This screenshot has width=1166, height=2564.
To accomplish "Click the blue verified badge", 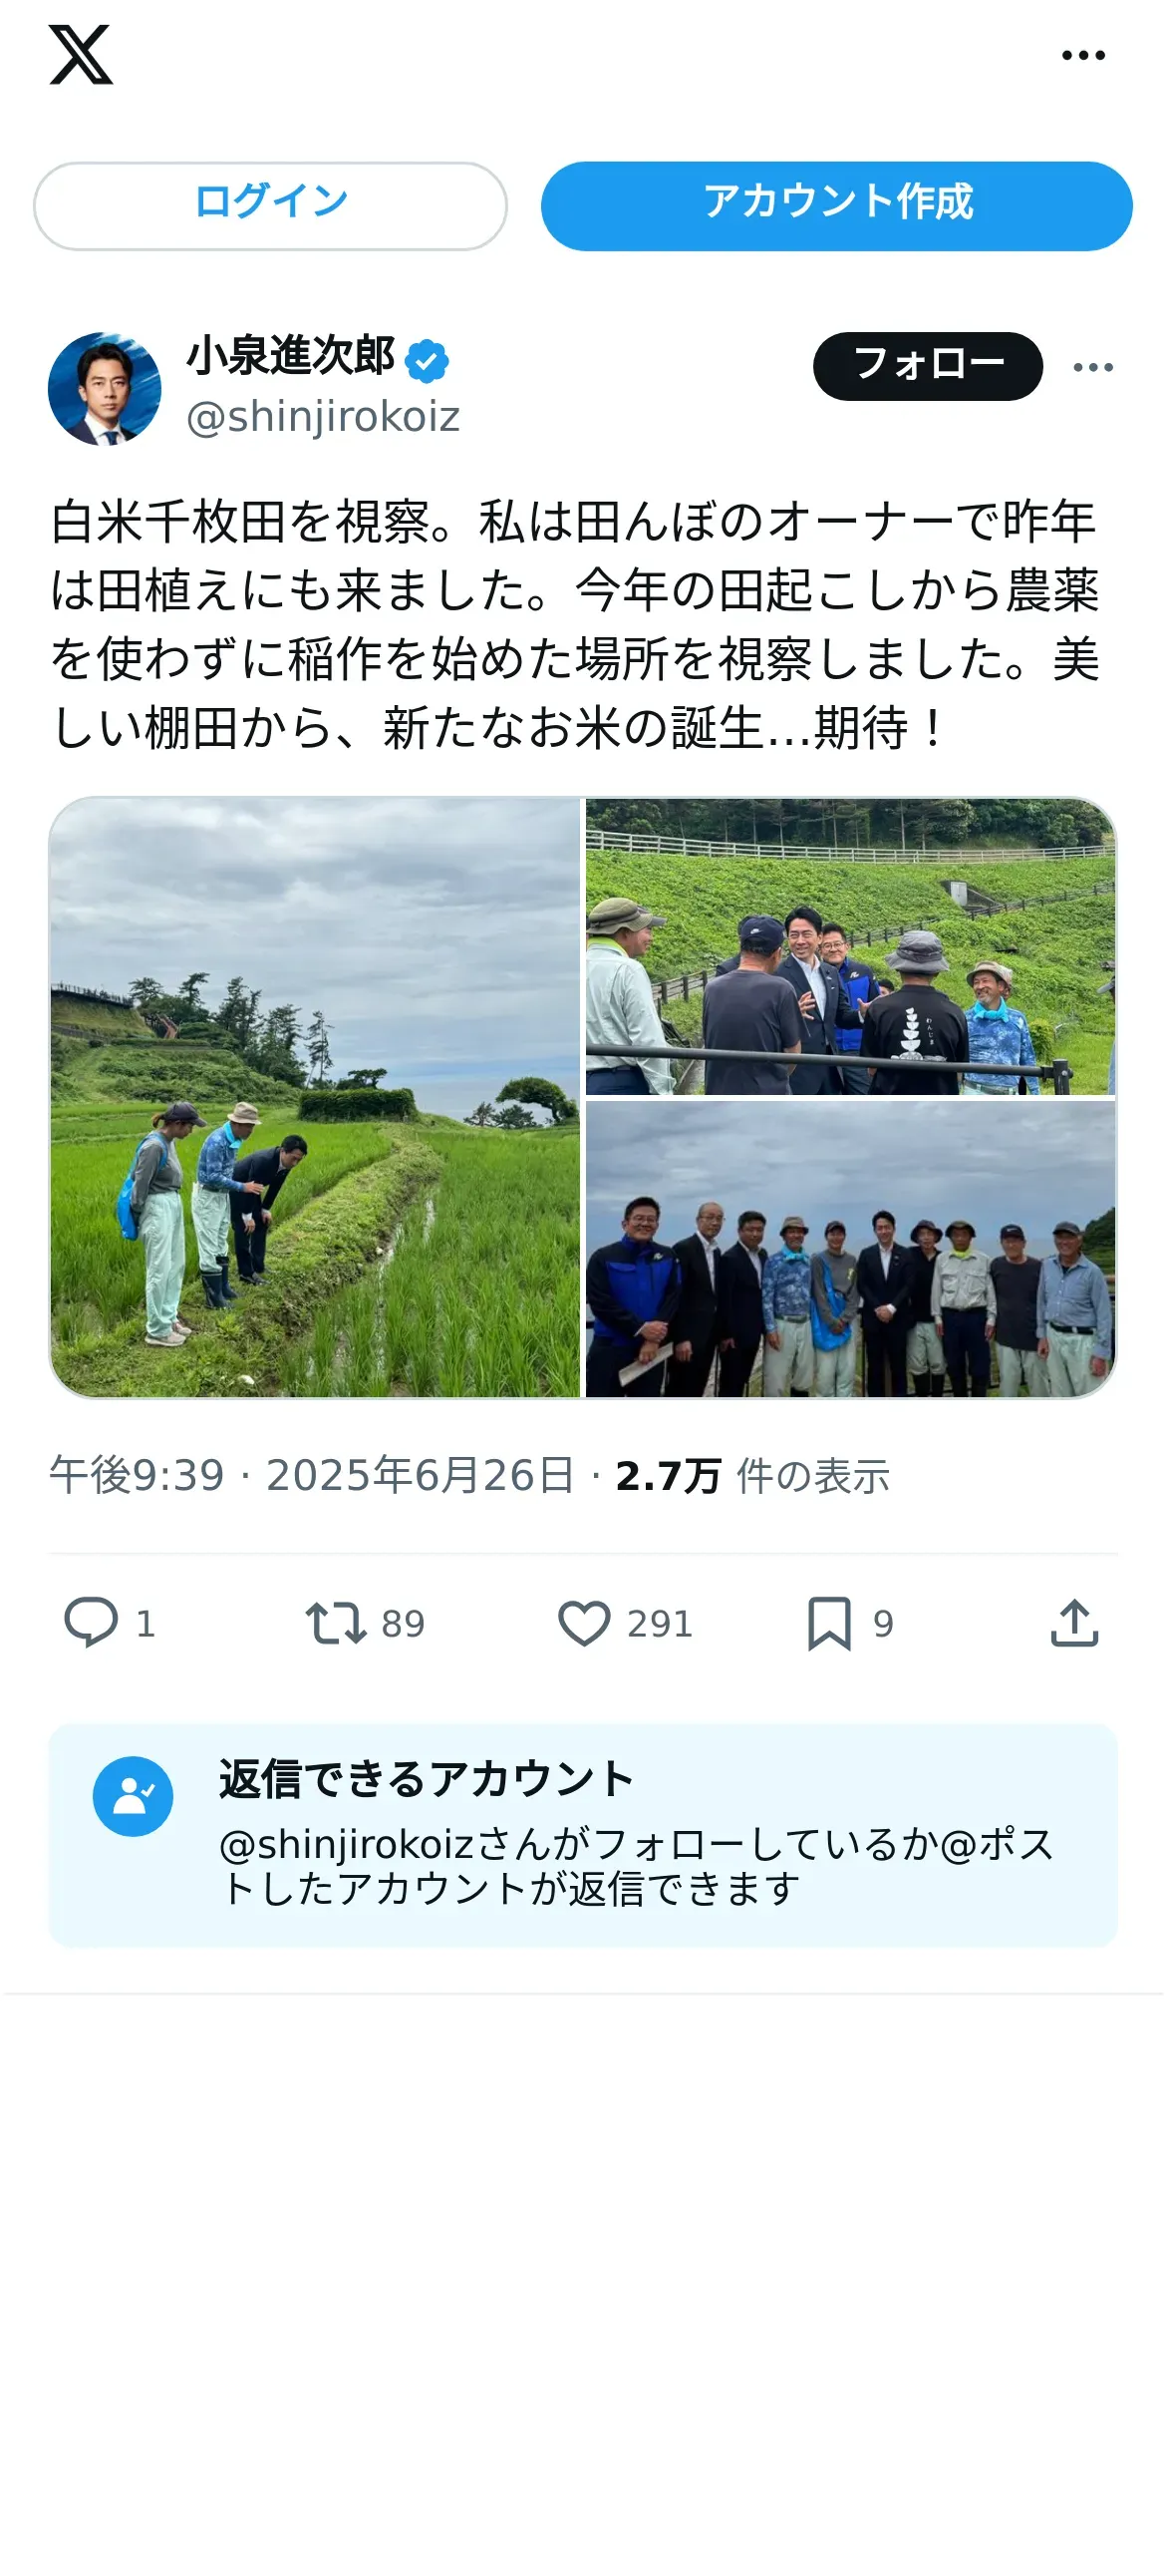I will click(x=427, y=361).
